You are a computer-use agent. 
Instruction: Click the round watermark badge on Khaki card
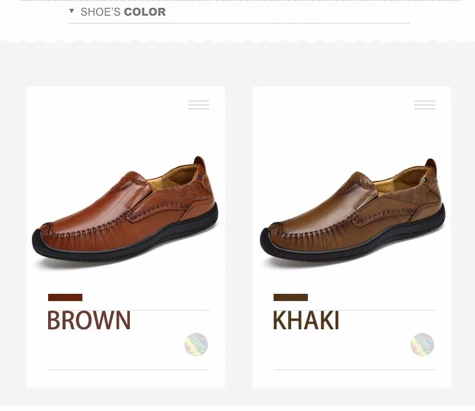click(x=422, y=344)
